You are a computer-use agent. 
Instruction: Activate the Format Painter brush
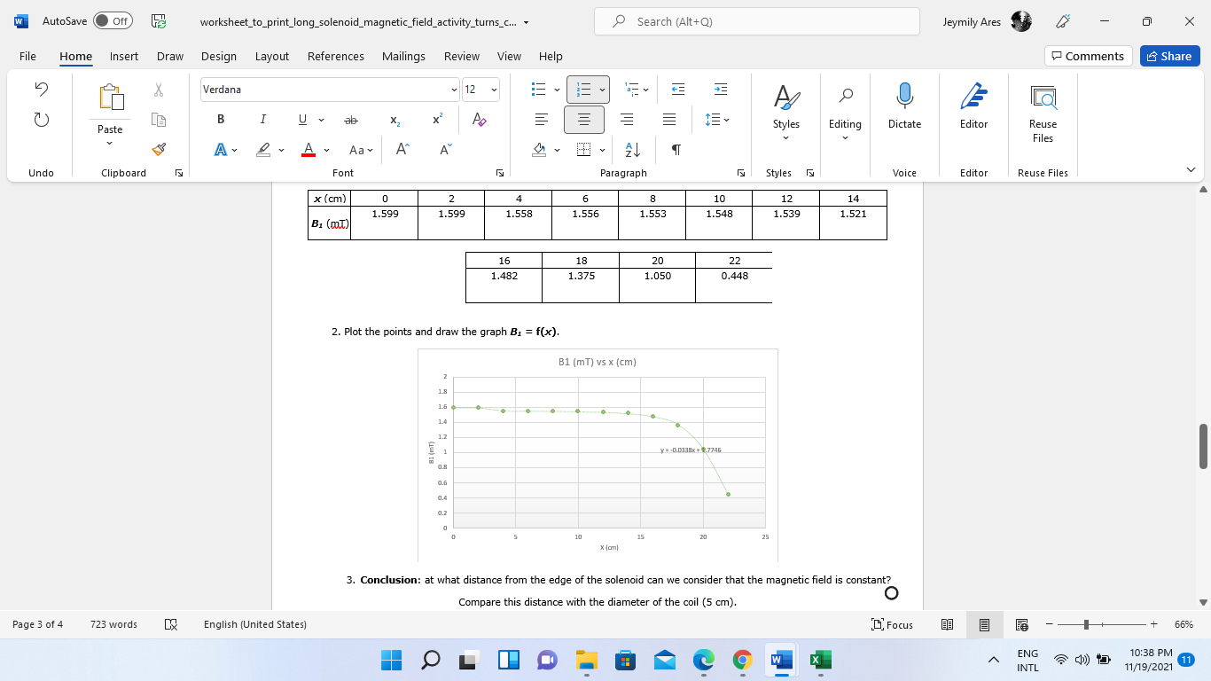(159, 149)
